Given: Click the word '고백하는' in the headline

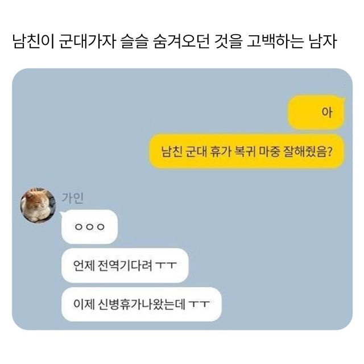Looking at the screenshot, I should pyautogui.click(x=275, y=42).
